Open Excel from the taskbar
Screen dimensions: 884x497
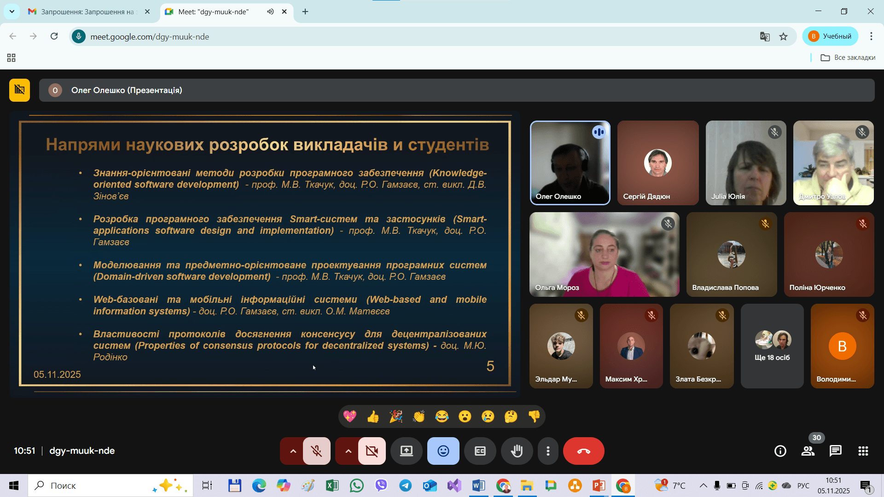(332, 485)
